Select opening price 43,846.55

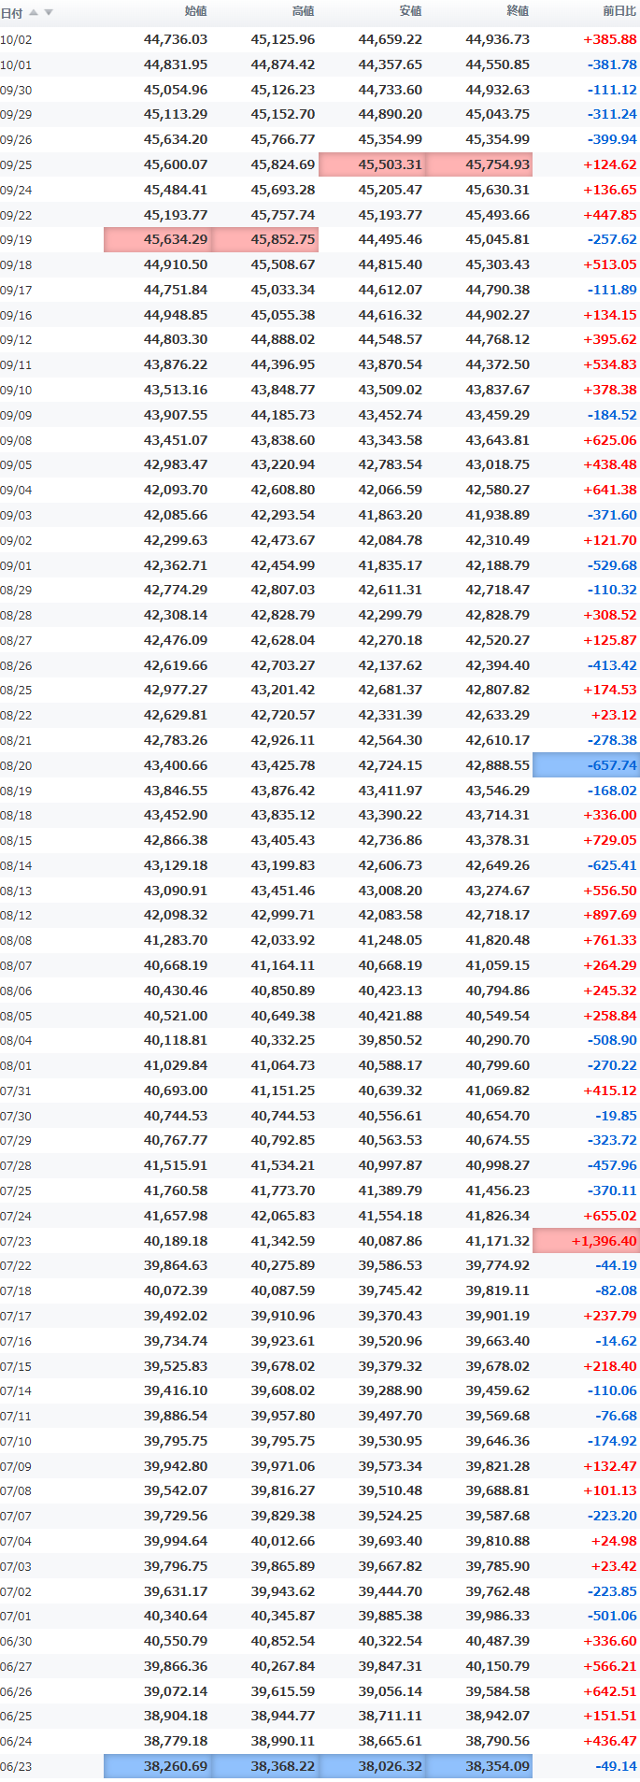point(176,791)
